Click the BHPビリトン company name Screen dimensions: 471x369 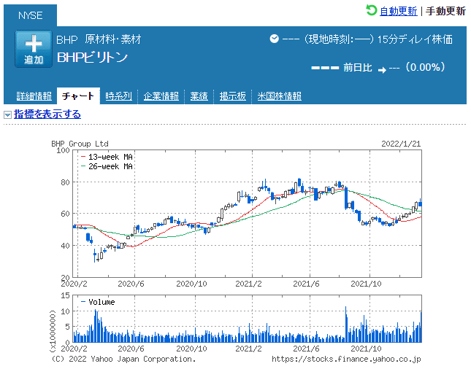[92, 58]
